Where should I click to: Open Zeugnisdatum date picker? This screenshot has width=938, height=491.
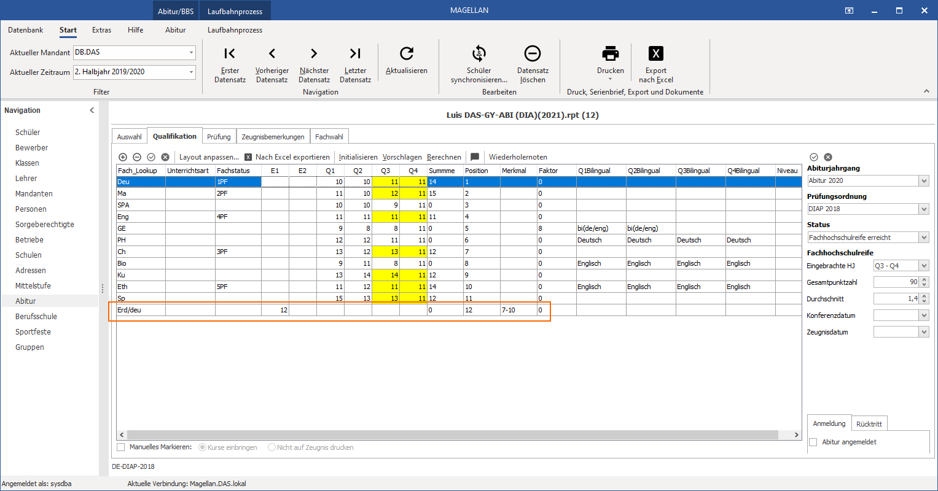pos(924,332)
